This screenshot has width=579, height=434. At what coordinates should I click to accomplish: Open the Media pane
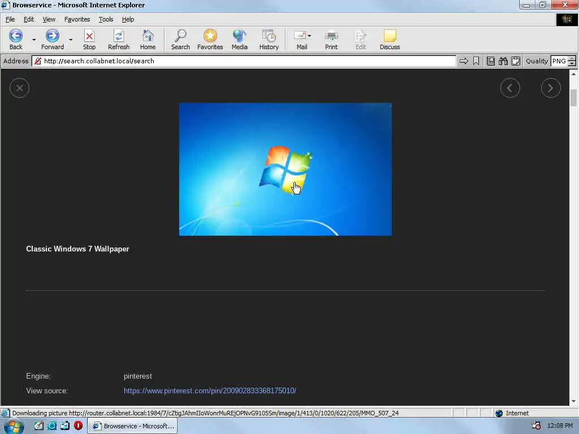point(239,40)
